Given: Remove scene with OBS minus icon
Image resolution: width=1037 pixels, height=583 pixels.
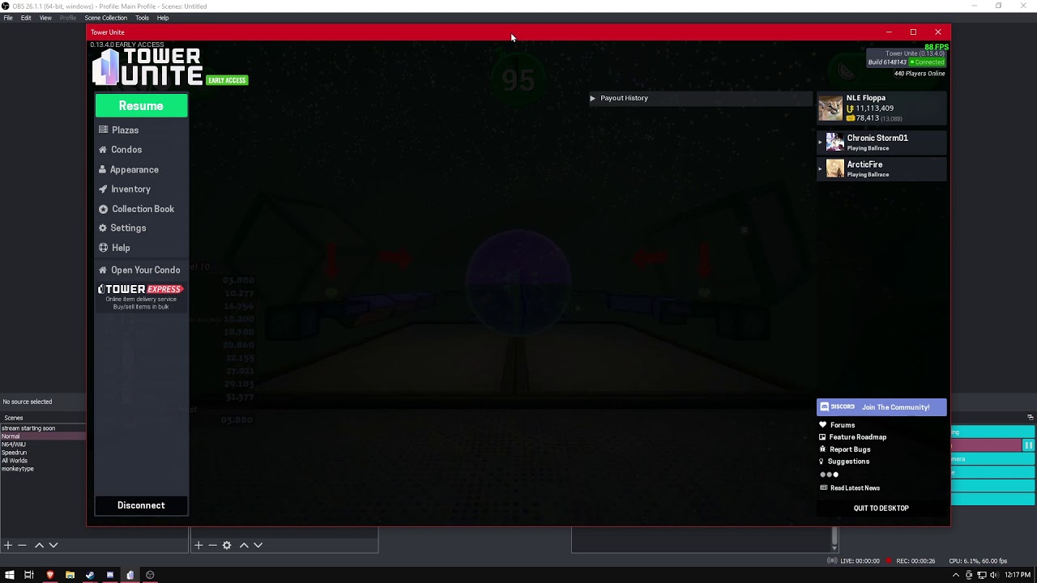Looking at the screenshot, I should point(22,546).
